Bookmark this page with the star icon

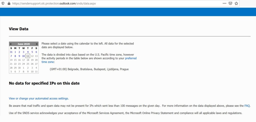click(x=236, y=3)
